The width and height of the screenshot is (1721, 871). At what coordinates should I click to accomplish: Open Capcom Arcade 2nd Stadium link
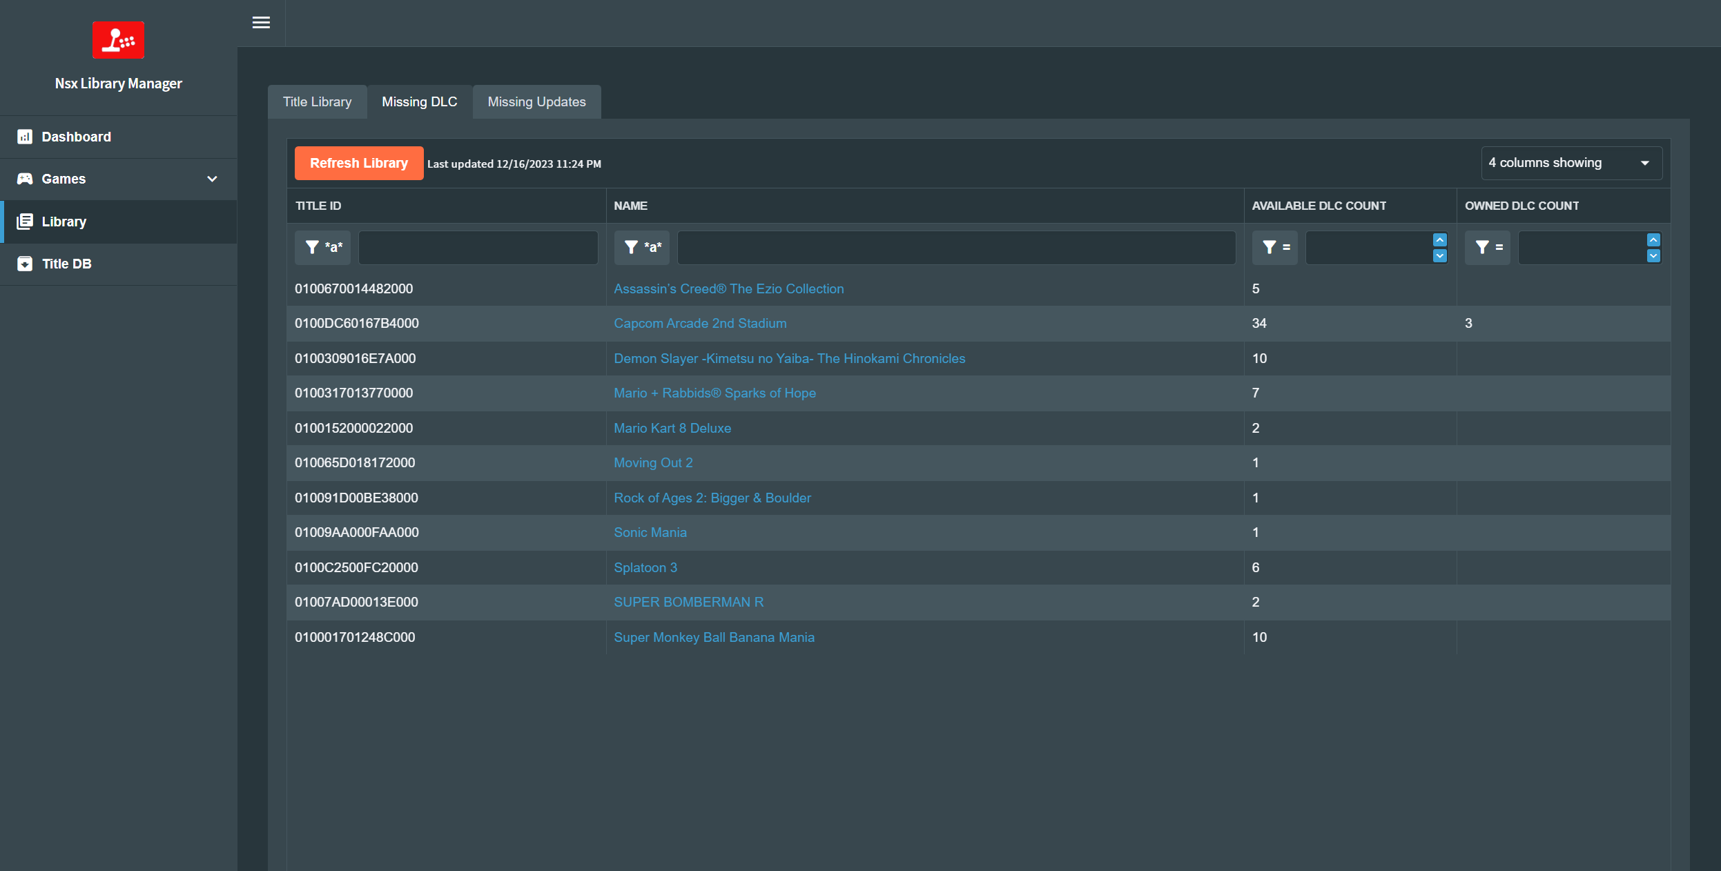point(700,324)
